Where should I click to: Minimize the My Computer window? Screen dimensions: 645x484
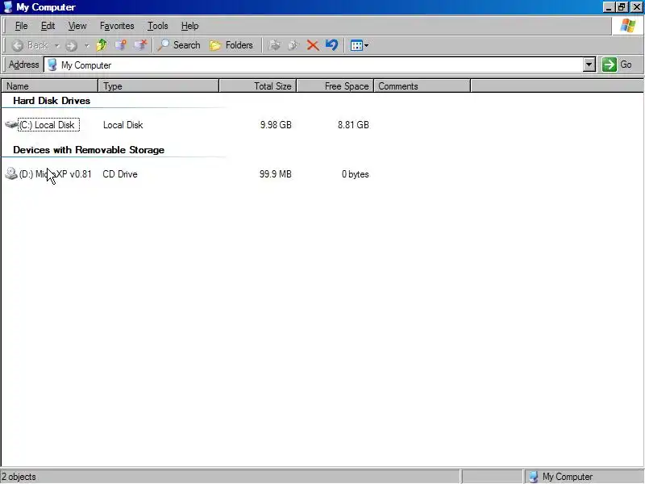[x=609, y=7]
